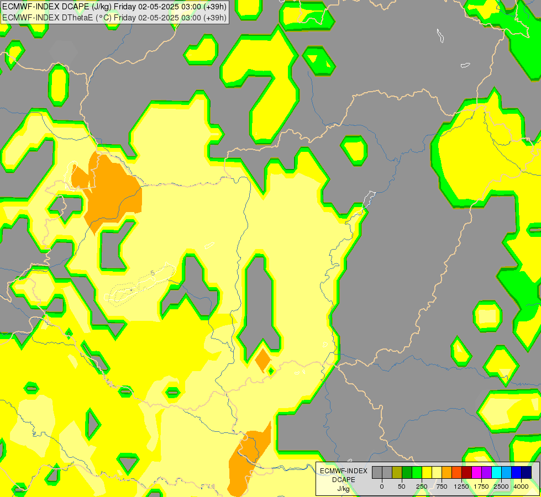Screen dimensions: 541x497
Task: Click the orange legend swatch
Action: coord(447,472)
